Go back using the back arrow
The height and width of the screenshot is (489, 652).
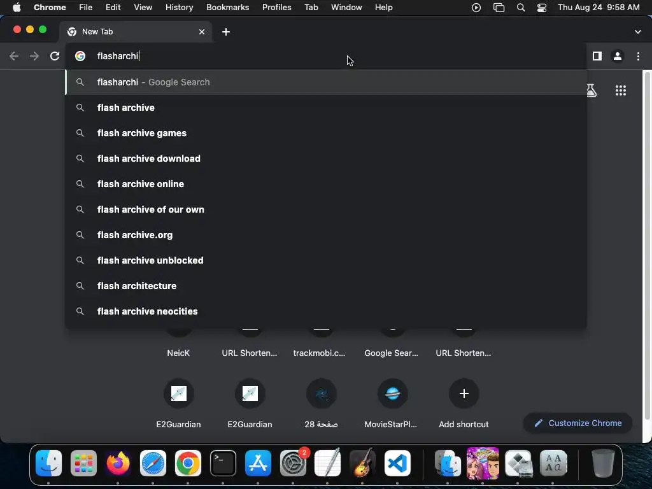(14, 56)
